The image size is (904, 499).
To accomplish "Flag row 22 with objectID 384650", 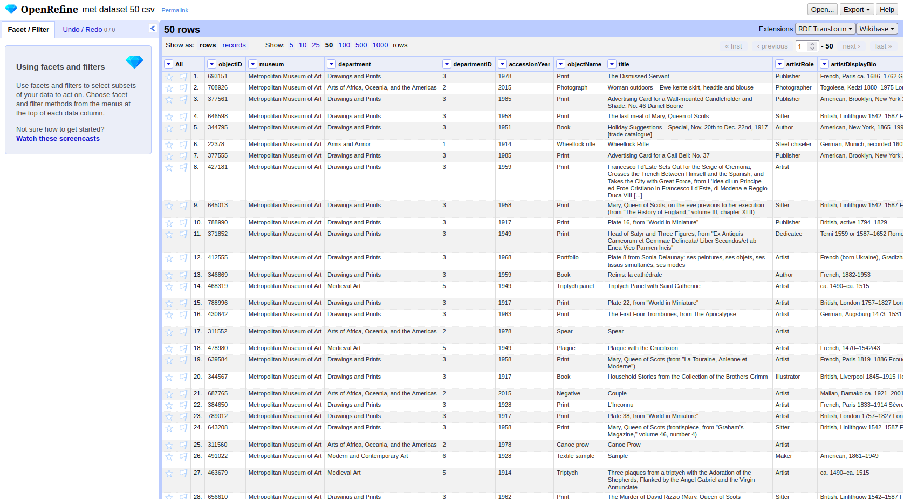I will tap(183, 405).
